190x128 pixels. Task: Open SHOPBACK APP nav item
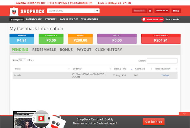tap(34, 19)
